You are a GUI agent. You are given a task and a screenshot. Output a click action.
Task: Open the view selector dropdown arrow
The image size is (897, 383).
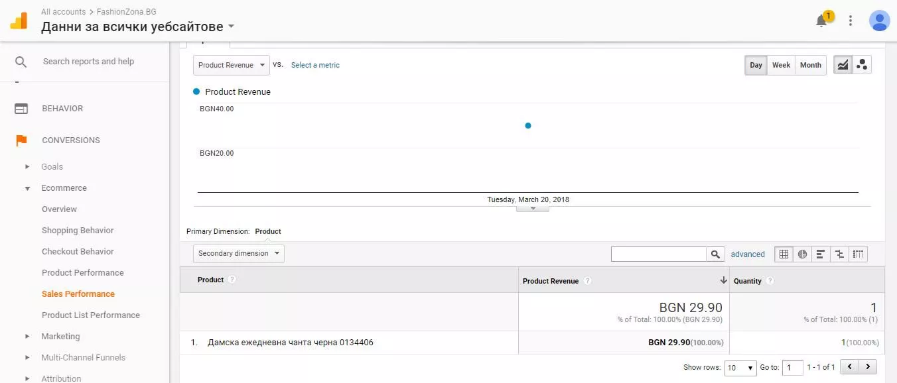(x=231, y=27)
